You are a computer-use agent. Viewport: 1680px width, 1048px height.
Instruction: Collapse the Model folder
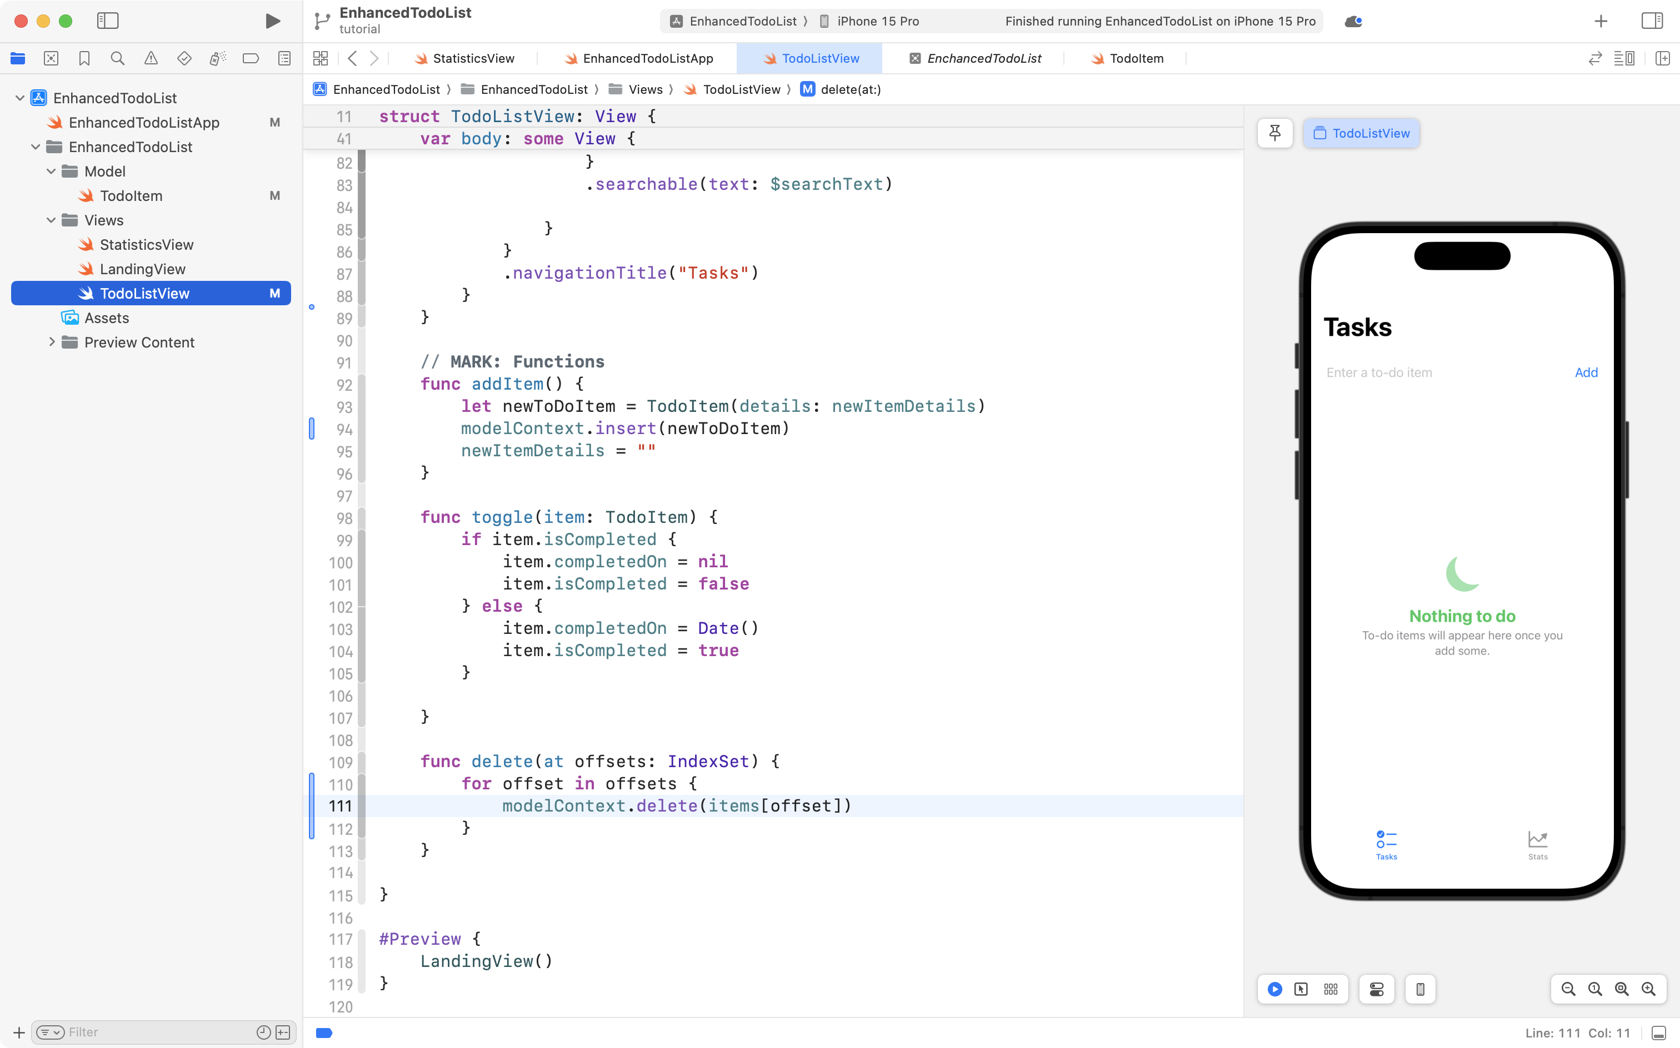[50, 171]
